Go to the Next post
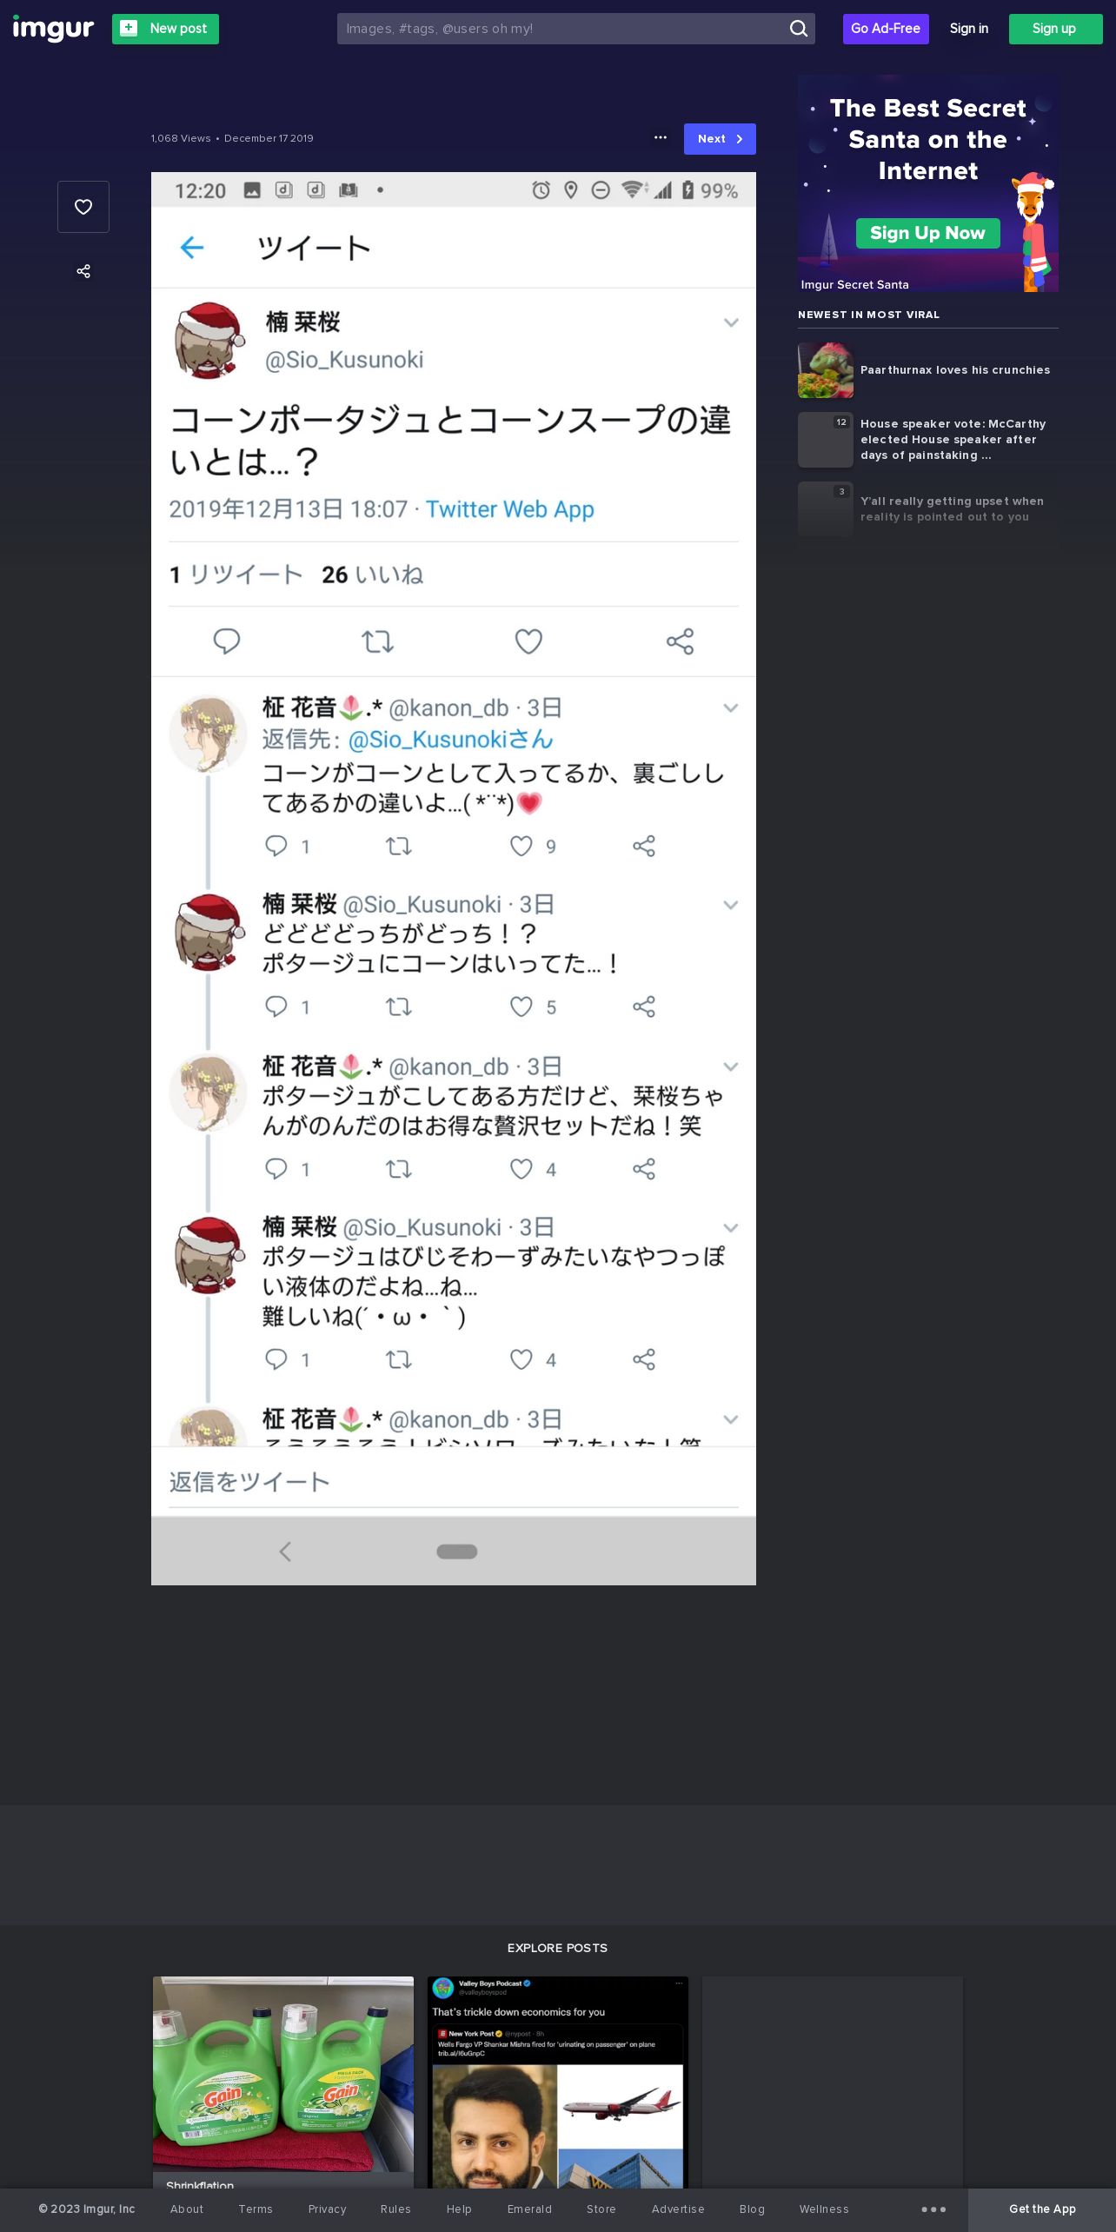Screen dimensions: 1116x2232 tap(720, 139)
